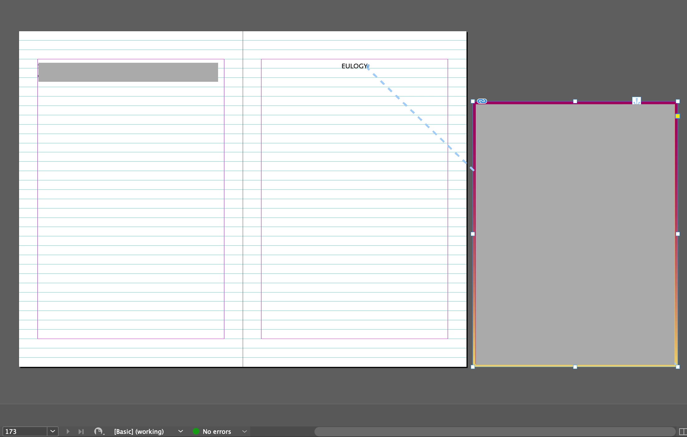Click the split layout view icon
687x437 pixels.
point(683,432)
